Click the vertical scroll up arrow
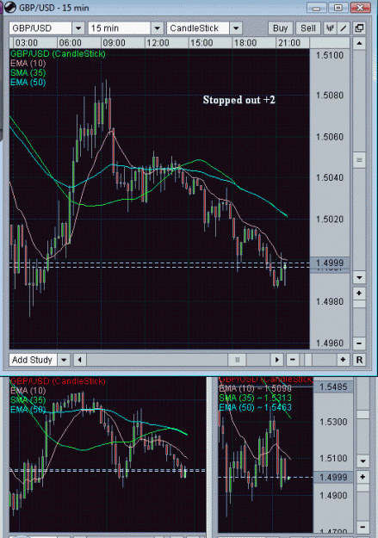This screenshot has height=538, width=378. click(x=359, y=43)
